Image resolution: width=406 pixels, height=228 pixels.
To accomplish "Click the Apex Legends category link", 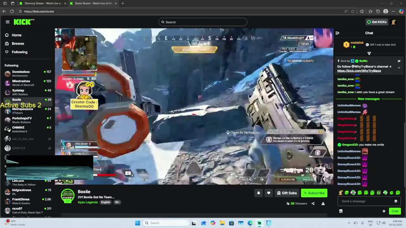I will click(88, 202).
